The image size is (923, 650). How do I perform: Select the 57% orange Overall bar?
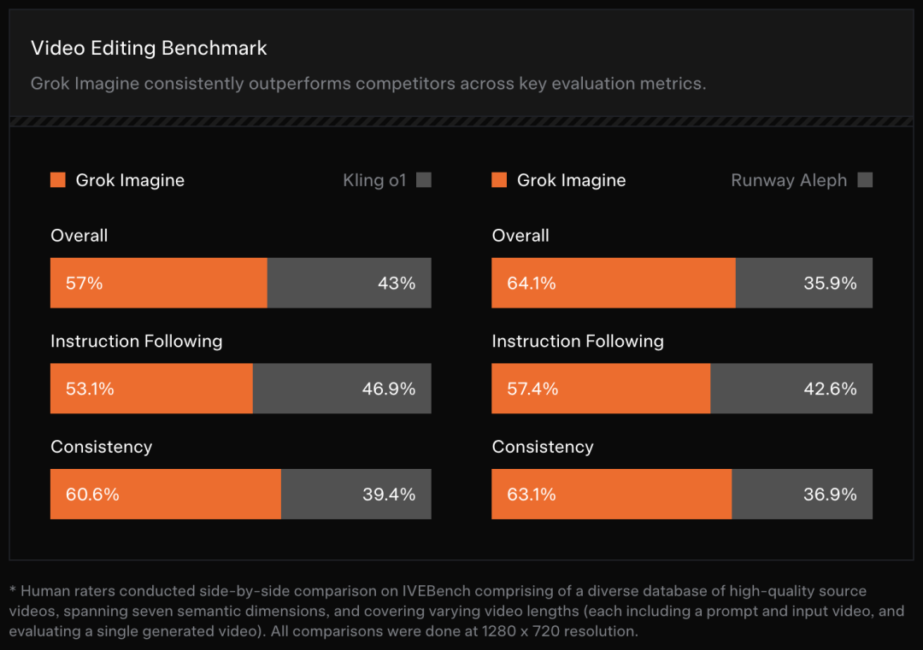click(159, 283)
